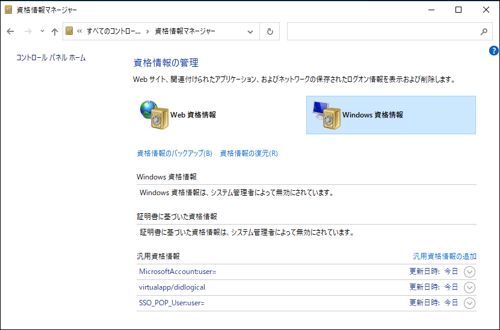Open 資格情報の復元(R) link
The width and height of the screenshot is (500, 330).
[x=248, y=154]
